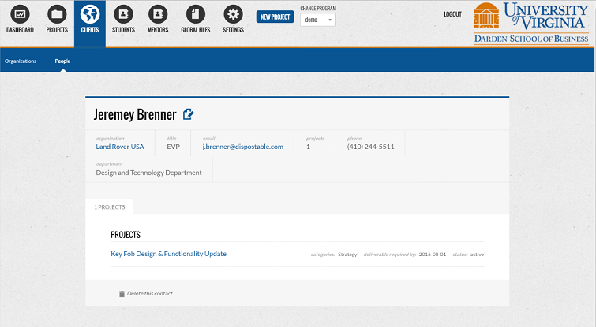
Task: Select the Clients globe icon
Action: point(90,15)
